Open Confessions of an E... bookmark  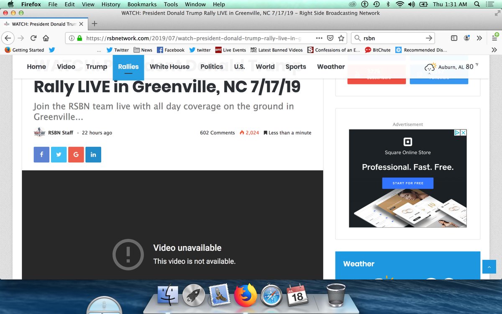[334, 50]
